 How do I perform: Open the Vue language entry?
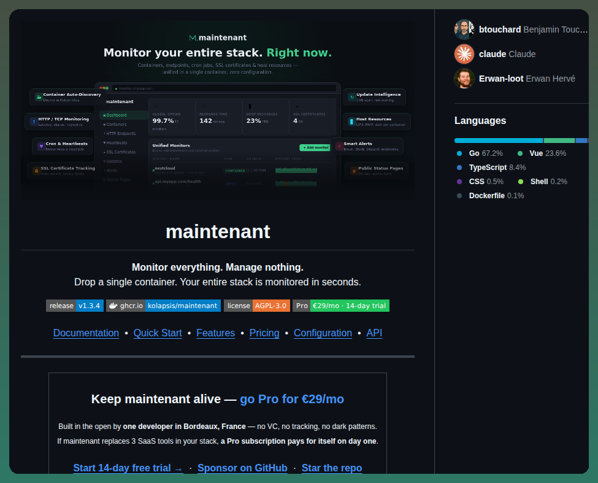point(542,153)
